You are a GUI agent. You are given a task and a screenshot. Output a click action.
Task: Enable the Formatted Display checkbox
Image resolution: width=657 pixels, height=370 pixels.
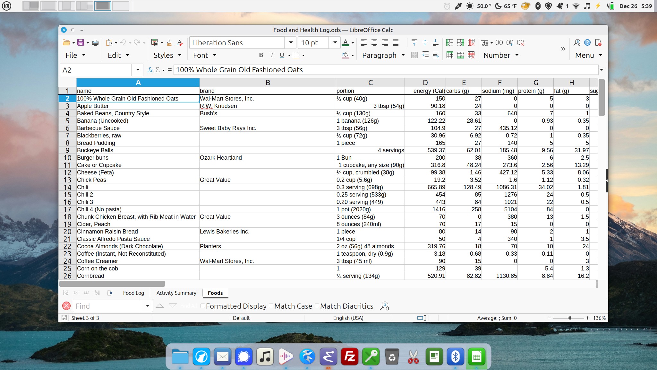[203, 306]
